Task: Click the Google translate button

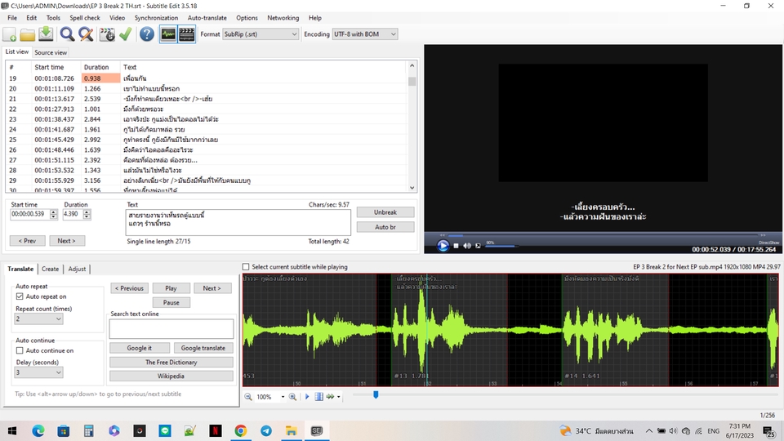Action: click(203, 348)
